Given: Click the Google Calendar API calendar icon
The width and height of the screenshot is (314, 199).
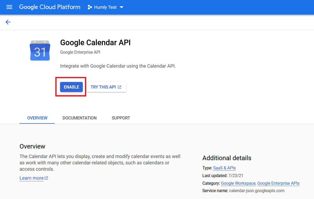Looking at the screenshot, I should pos(40,50).
